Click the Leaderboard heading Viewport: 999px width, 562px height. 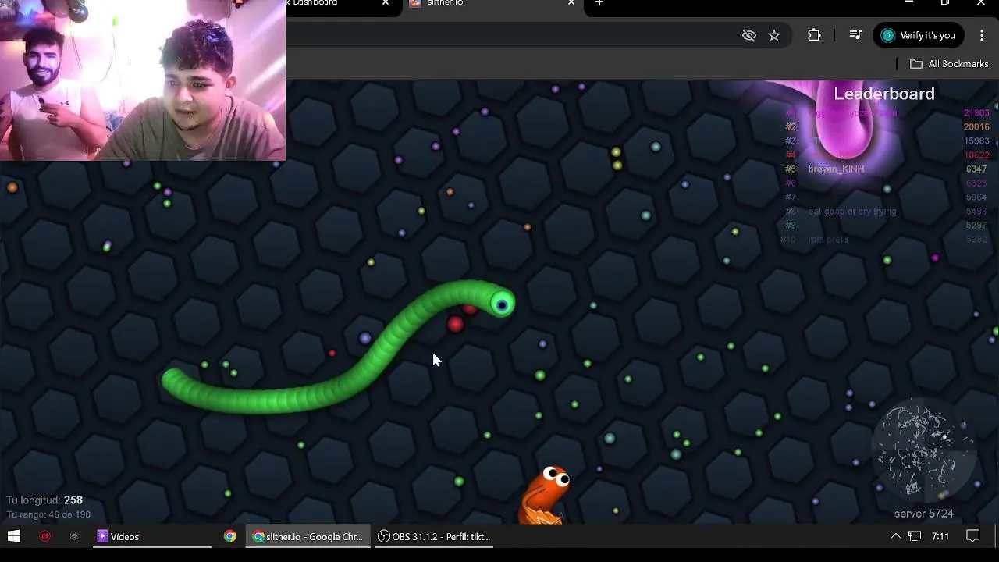pos(883,94)
